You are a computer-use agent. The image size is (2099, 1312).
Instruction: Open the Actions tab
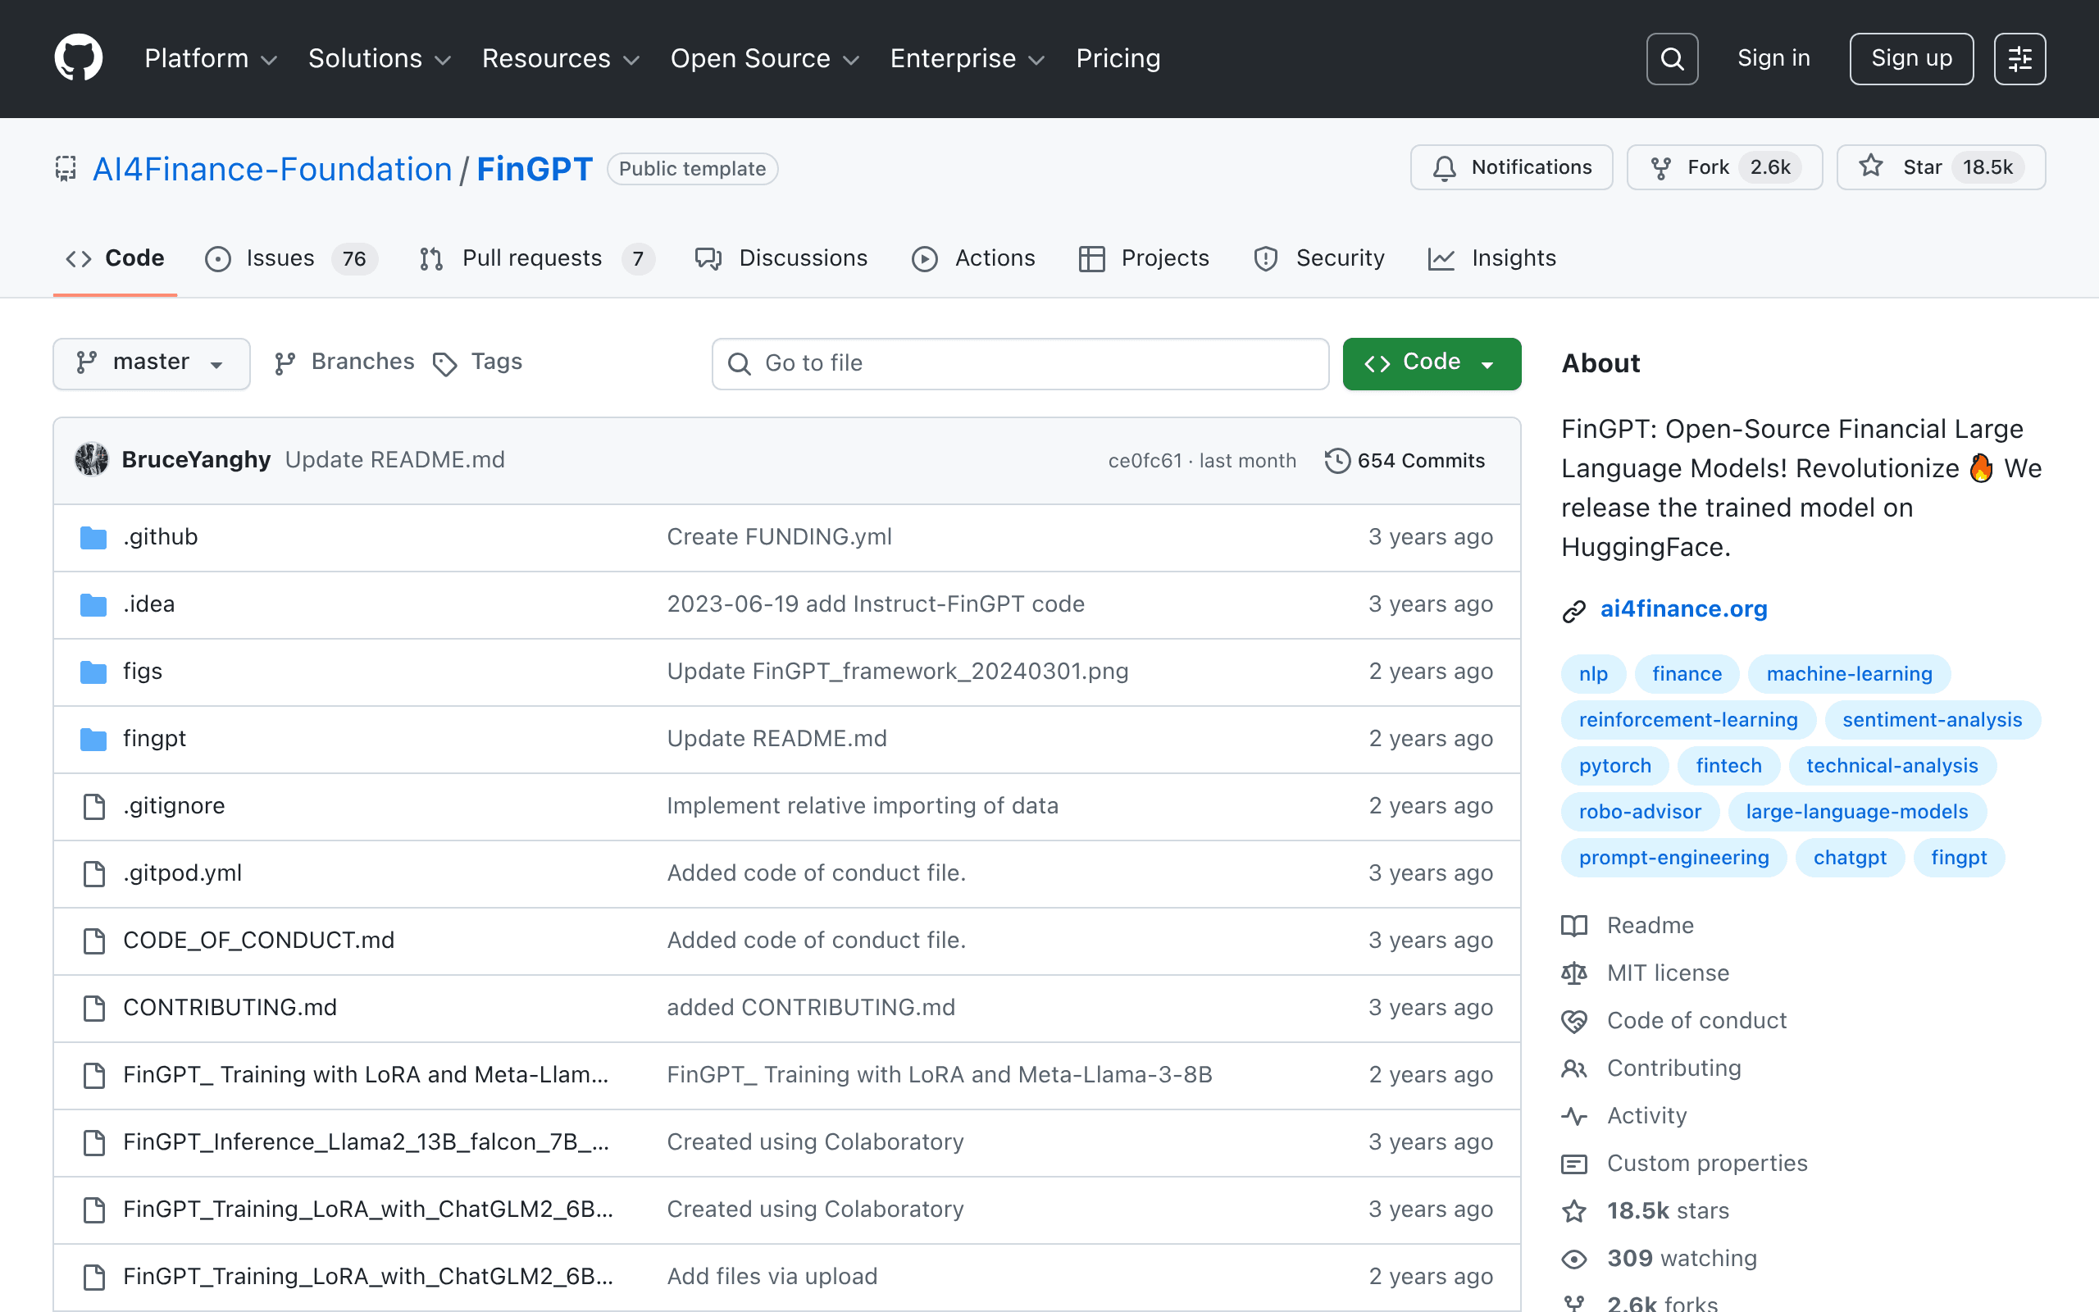point(974,258)
